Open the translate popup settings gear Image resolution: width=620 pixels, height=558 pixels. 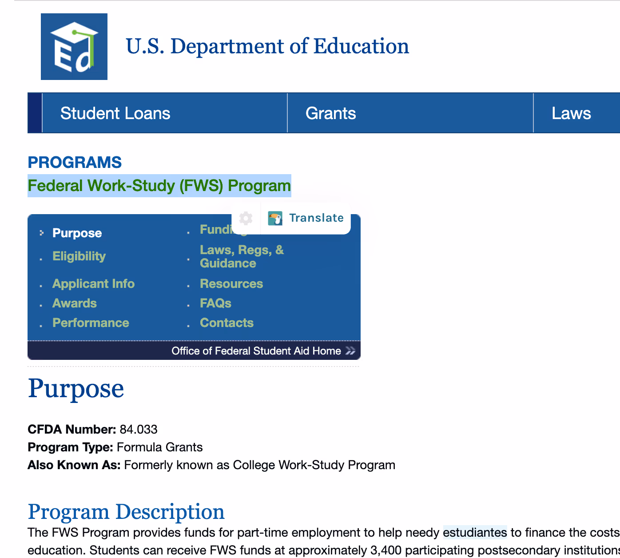[x=246, y=218]
